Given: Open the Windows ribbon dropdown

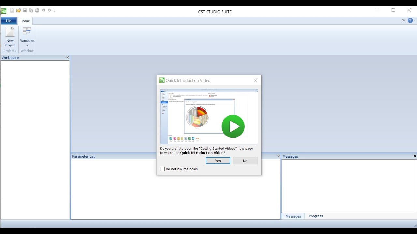Looking at the screenshot, I should point(27,37).
